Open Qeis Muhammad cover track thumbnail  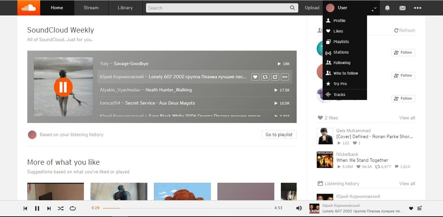325,136
